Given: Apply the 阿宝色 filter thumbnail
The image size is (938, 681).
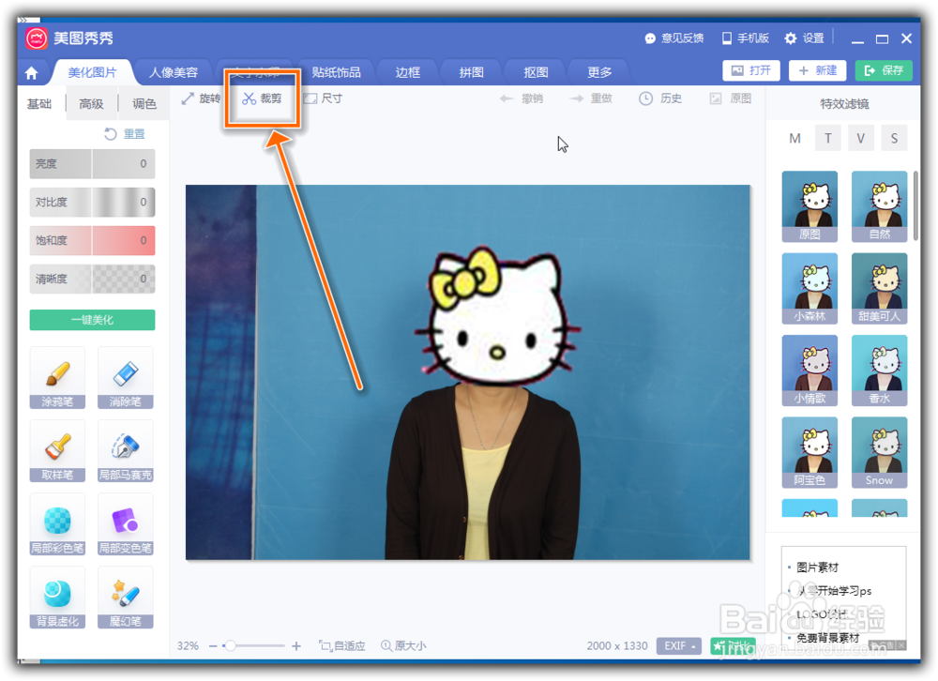Looking at the screenshot, I should click(810, 452).
